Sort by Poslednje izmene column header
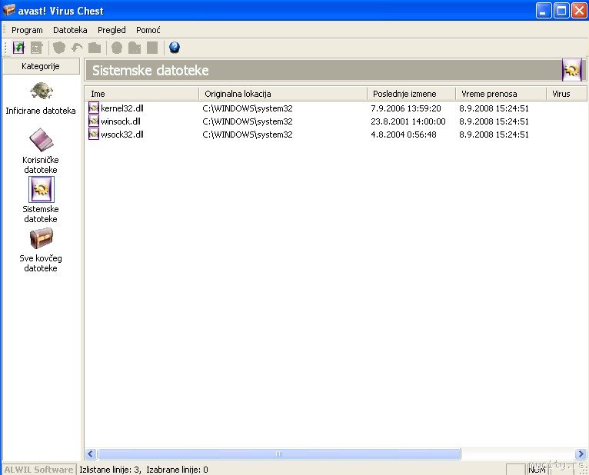 pyautogui.click(x=411, y=94)
